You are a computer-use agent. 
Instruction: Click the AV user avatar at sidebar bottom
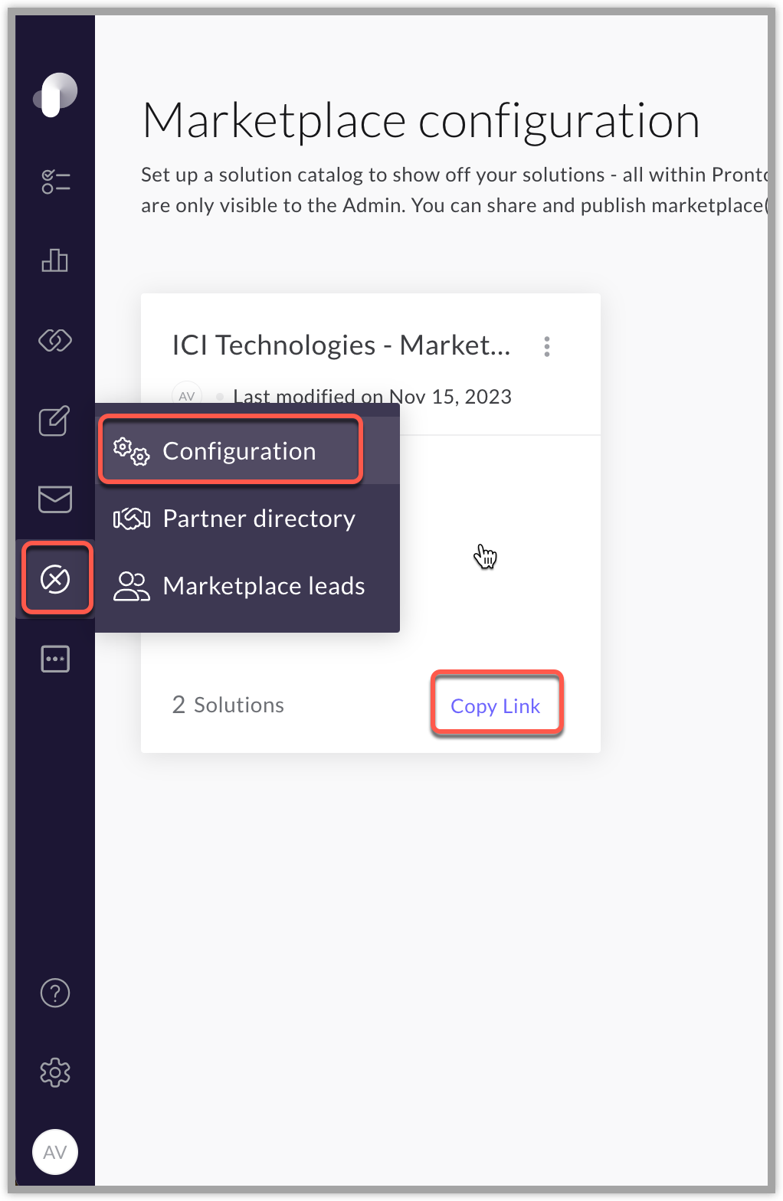pyautogui.click(x=55, y=1152)
